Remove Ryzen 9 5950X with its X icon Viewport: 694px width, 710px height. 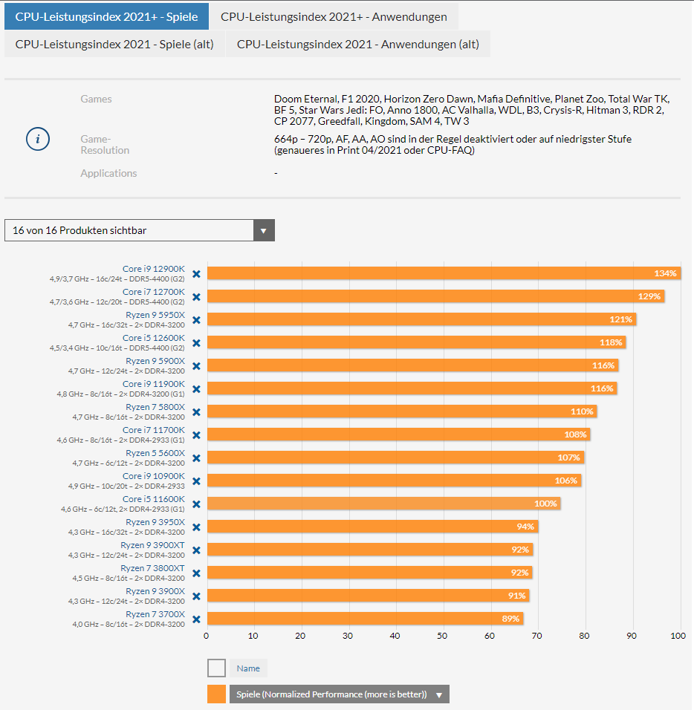point(196,320)
